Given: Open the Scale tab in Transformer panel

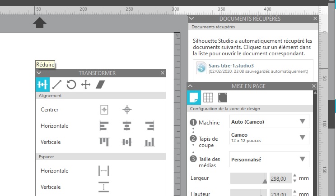Looking at the screenshot, I should tap(57, 85).
